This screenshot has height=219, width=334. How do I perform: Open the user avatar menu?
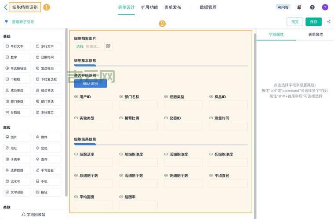tap(325, 7)
